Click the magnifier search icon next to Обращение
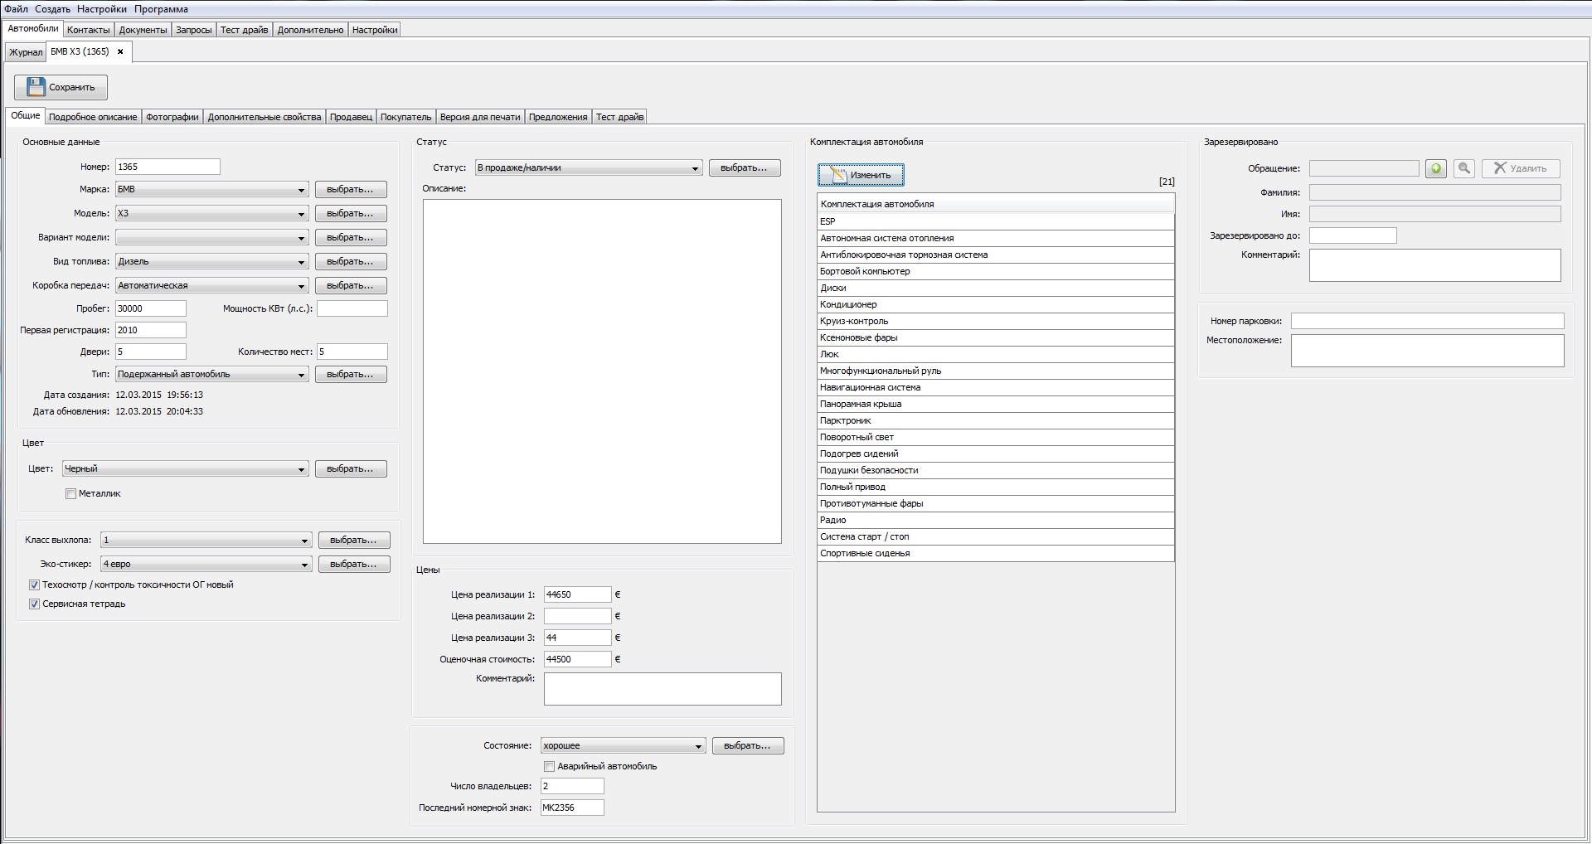Screen dimensions: 1592x844 pos(1464,168)
